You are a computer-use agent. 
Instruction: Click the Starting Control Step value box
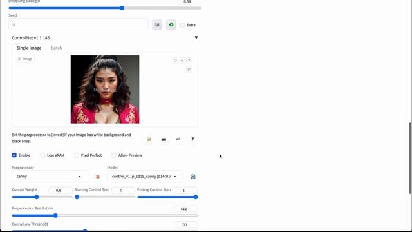pos(123,190)
